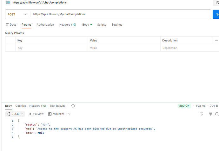
Task: Click the 198 ms response time
Action: (x=201, y=106)
